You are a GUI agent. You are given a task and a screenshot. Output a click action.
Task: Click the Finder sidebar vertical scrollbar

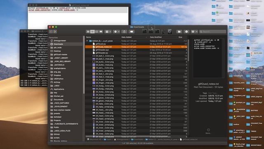(84, 65)
